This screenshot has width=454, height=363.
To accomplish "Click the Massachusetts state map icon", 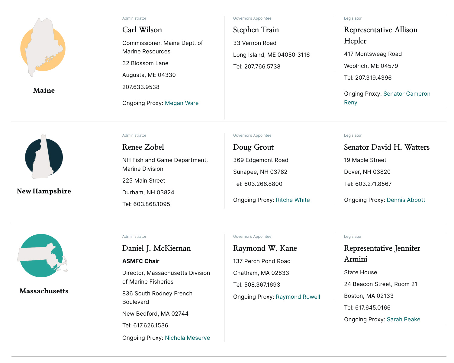I will point(42,255).
